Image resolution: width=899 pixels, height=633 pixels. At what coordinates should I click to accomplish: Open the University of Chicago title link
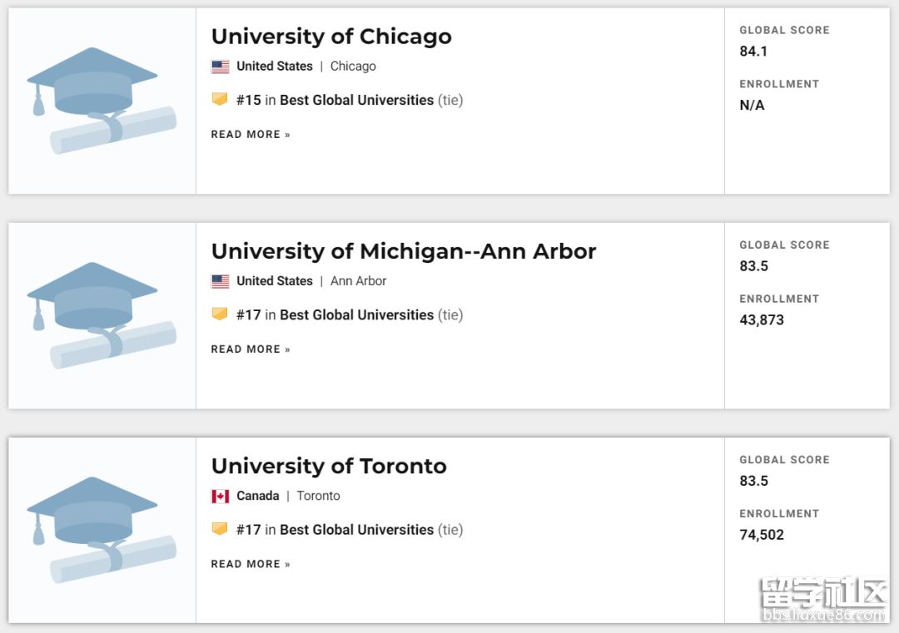331,37
